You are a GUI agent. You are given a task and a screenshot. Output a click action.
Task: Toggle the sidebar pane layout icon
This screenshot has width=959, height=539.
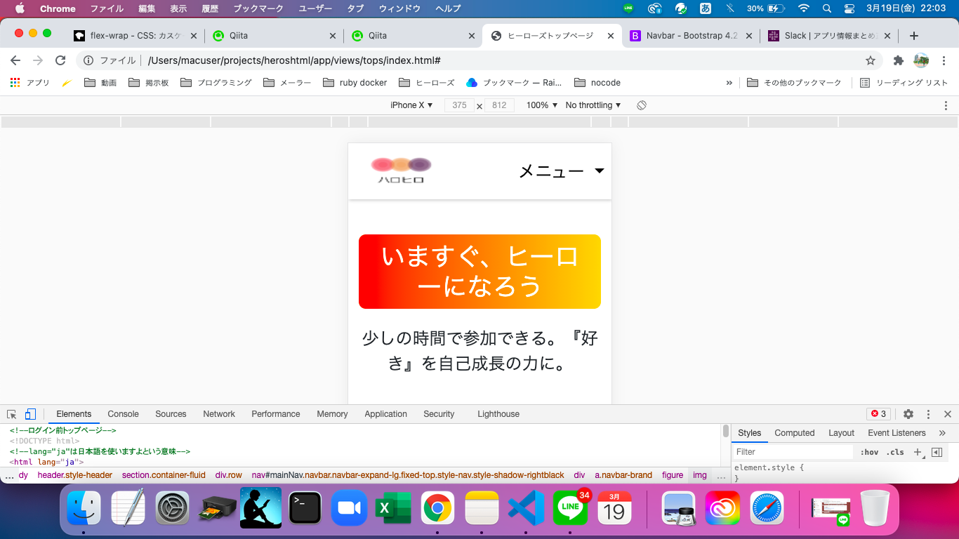(x=937, y=452)
